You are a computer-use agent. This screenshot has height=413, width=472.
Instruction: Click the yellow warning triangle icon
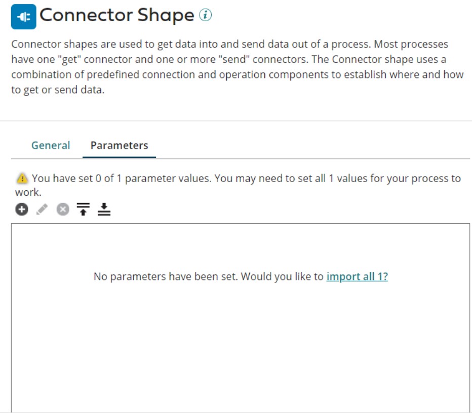pos(22,178)
